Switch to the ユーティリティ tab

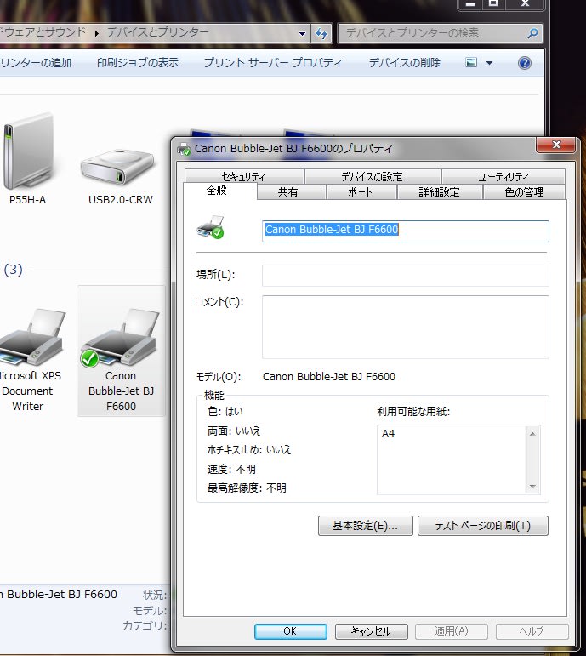[504, 177]
